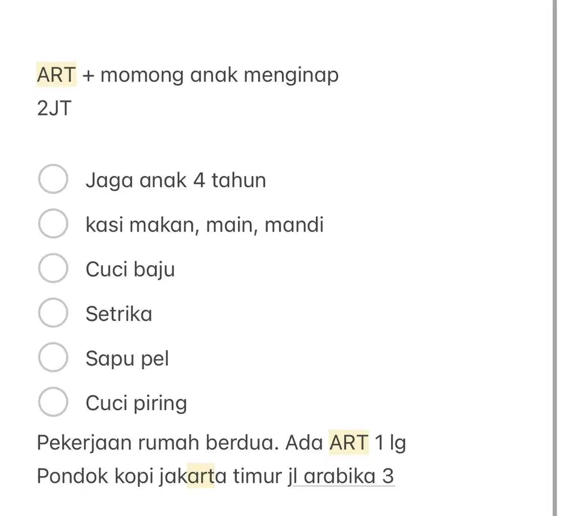
Task: Tick the "kasi makan, main, mandi" circle
Action: [x=53, y=224]
